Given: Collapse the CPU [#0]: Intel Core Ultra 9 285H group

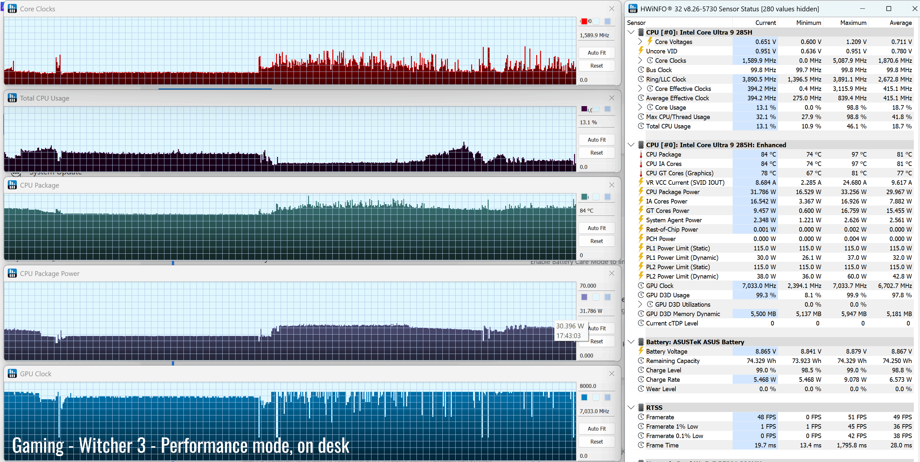Looking at the screenshot, I should [x=631, y=32].
